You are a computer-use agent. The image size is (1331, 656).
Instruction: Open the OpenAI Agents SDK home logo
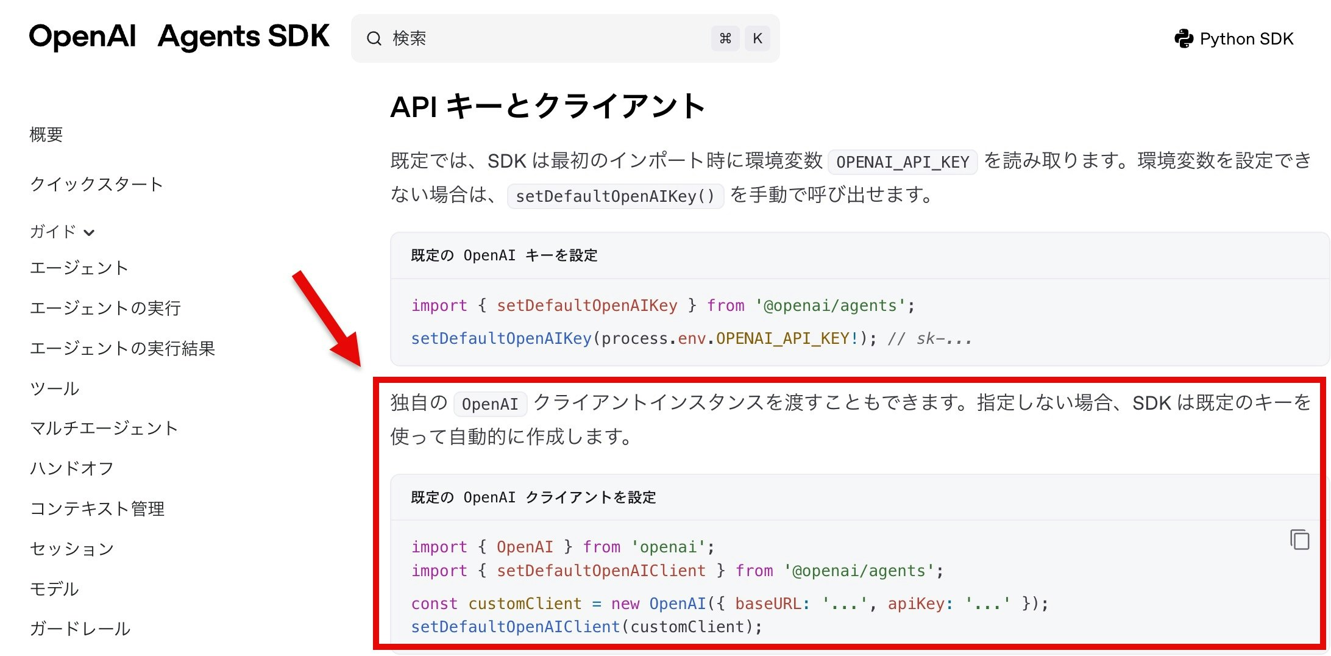tap(179, 37)
